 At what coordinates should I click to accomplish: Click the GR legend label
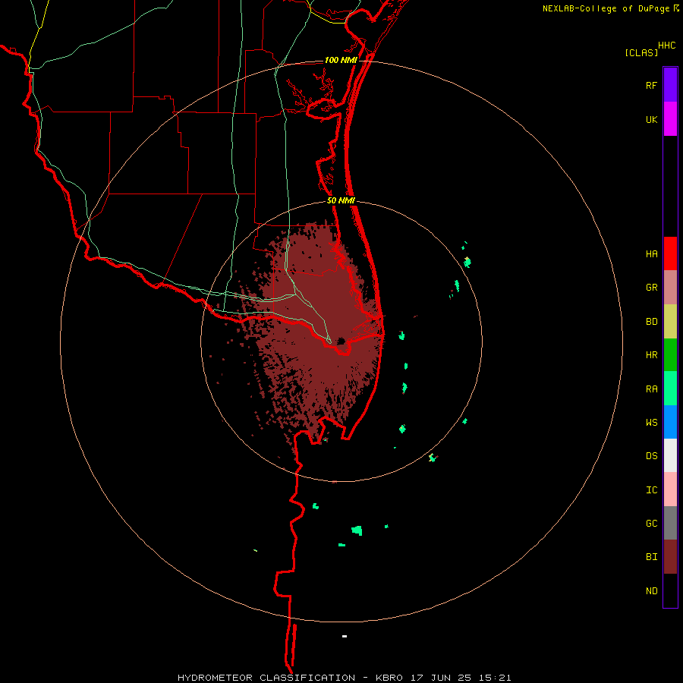(652, 288)
